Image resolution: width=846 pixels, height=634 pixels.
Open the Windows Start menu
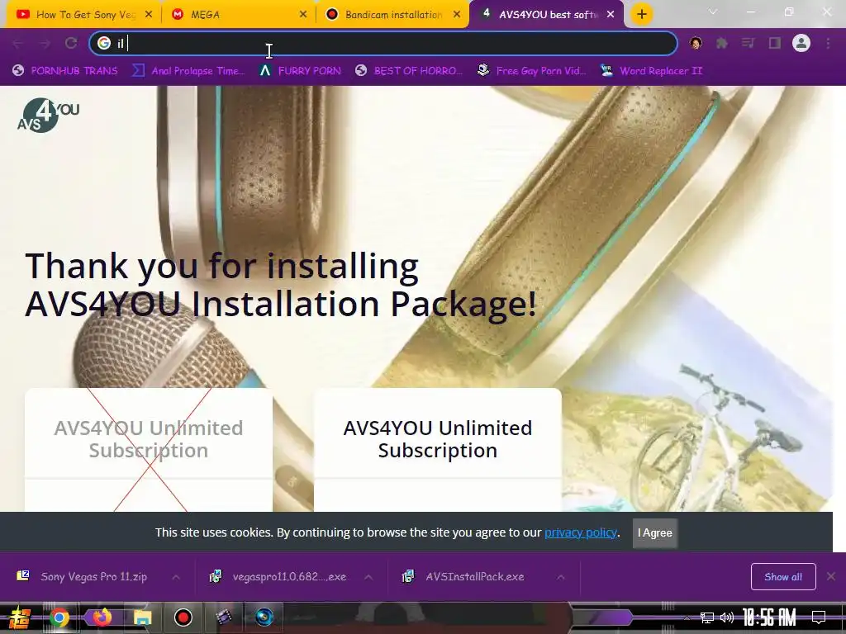pyautogui.click(x=20, y=617)
